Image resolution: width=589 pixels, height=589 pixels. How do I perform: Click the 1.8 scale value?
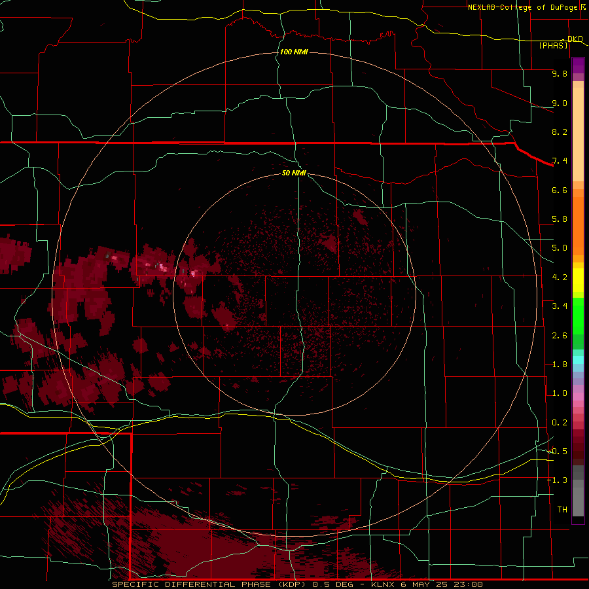pyautogui.click(x=560, y=365)
